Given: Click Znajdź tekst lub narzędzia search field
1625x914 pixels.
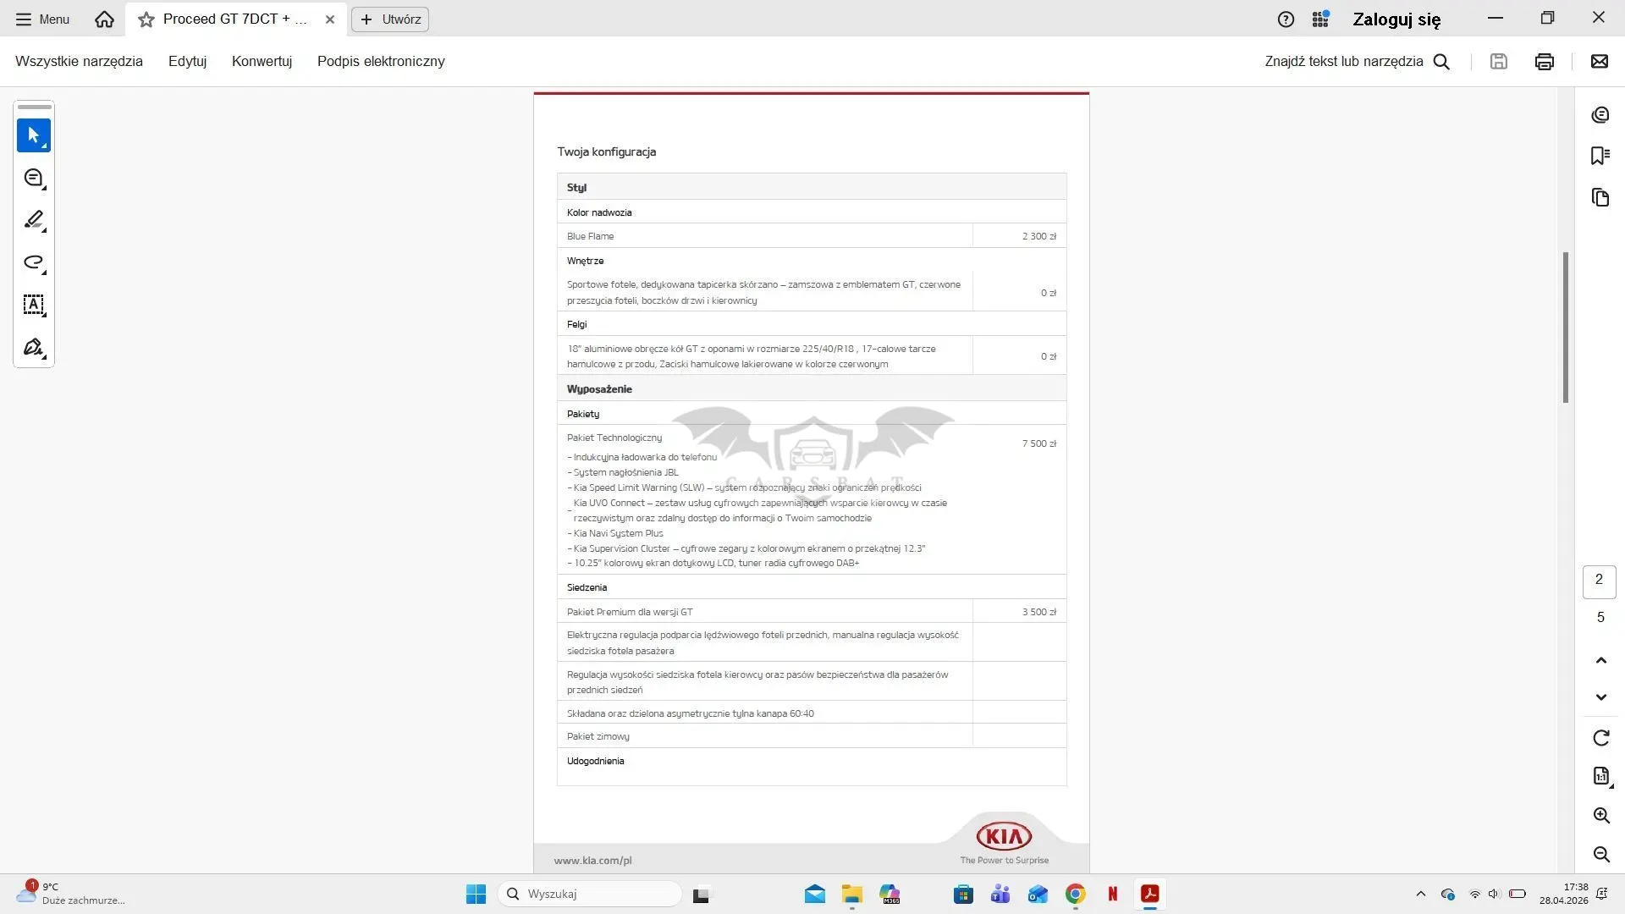Looking at the screenshot, I should point(1344,62).
